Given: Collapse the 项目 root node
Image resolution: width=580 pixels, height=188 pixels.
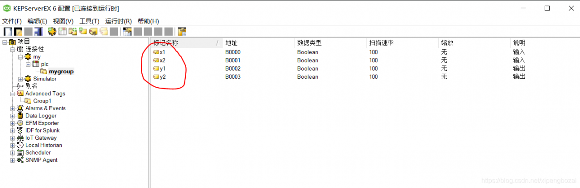Looking at the screenshot, I should [x=5, y=42].
